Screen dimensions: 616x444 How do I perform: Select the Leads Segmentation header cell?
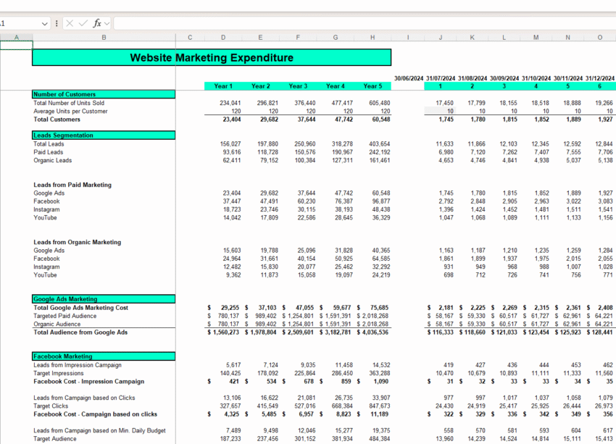point(104,135)
